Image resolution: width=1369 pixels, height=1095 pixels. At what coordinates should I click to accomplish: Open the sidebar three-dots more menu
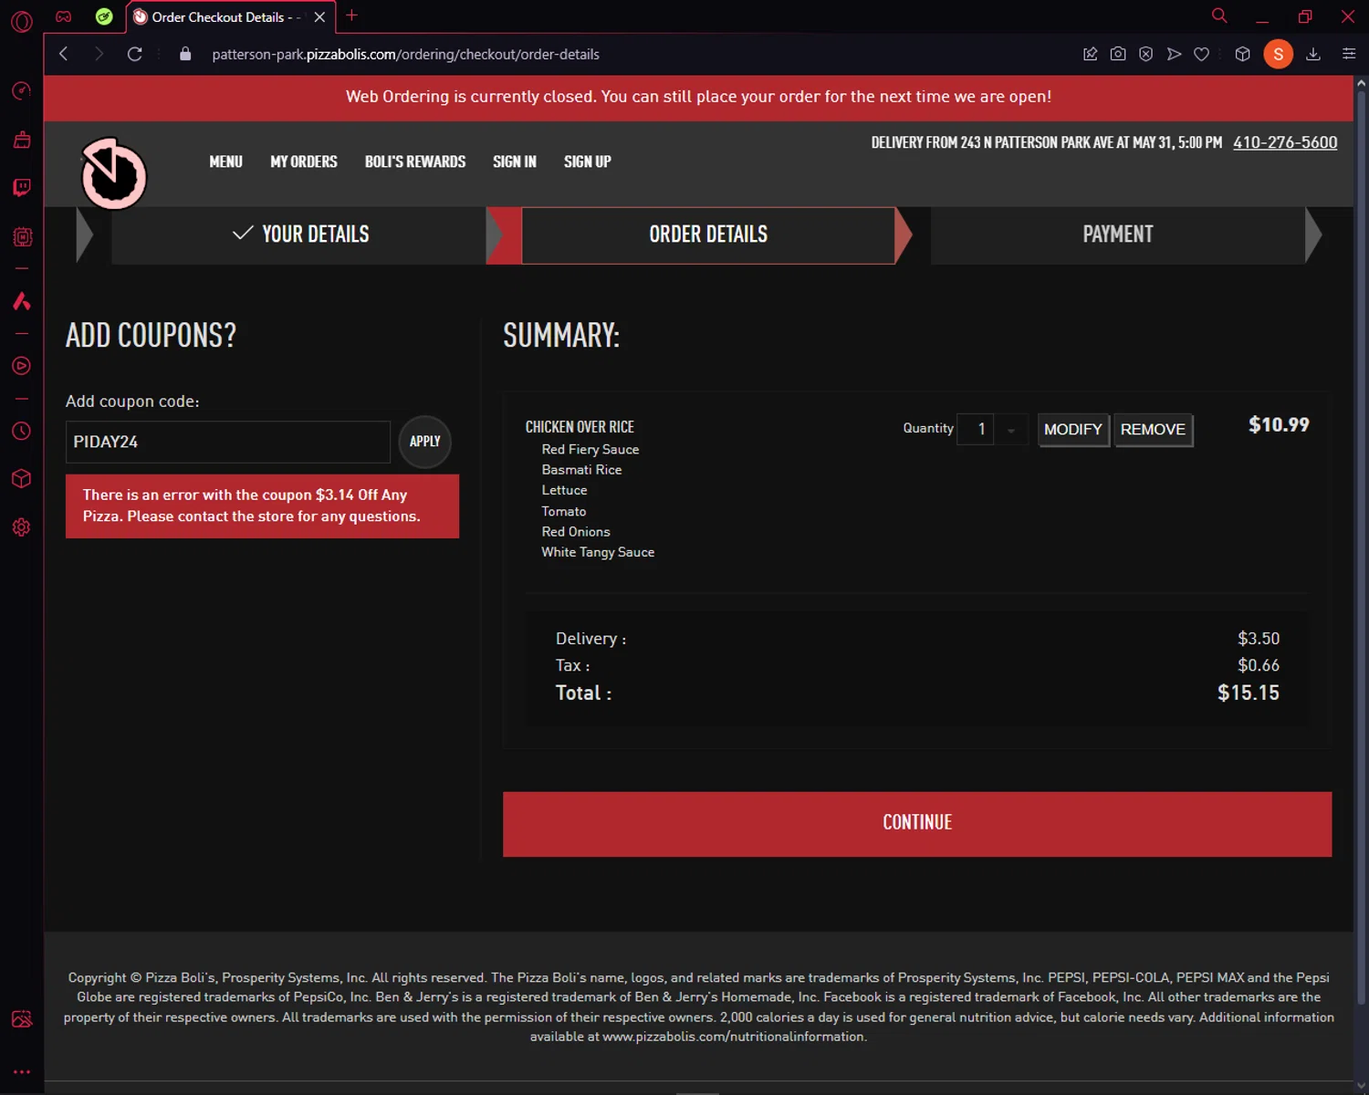point(22,1072)
